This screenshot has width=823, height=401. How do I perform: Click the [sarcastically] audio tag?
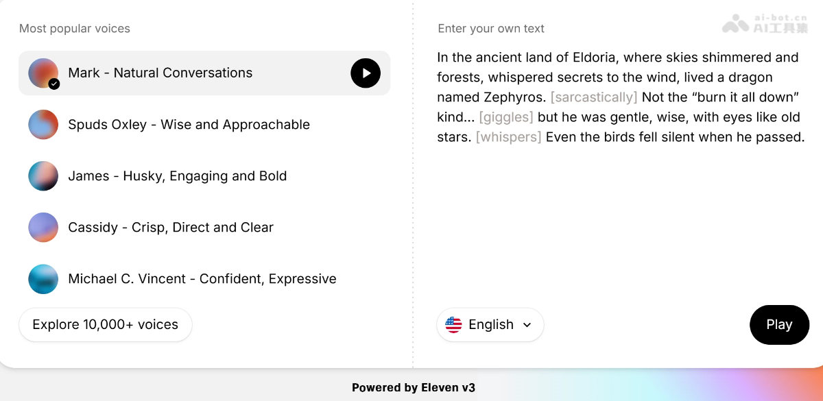(594, 97)
